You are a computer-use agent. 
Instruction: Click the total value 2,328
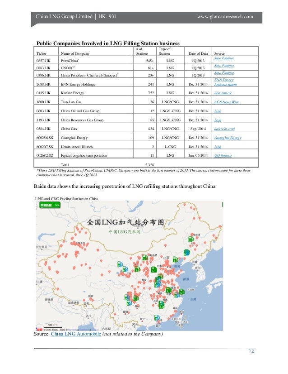149,165
